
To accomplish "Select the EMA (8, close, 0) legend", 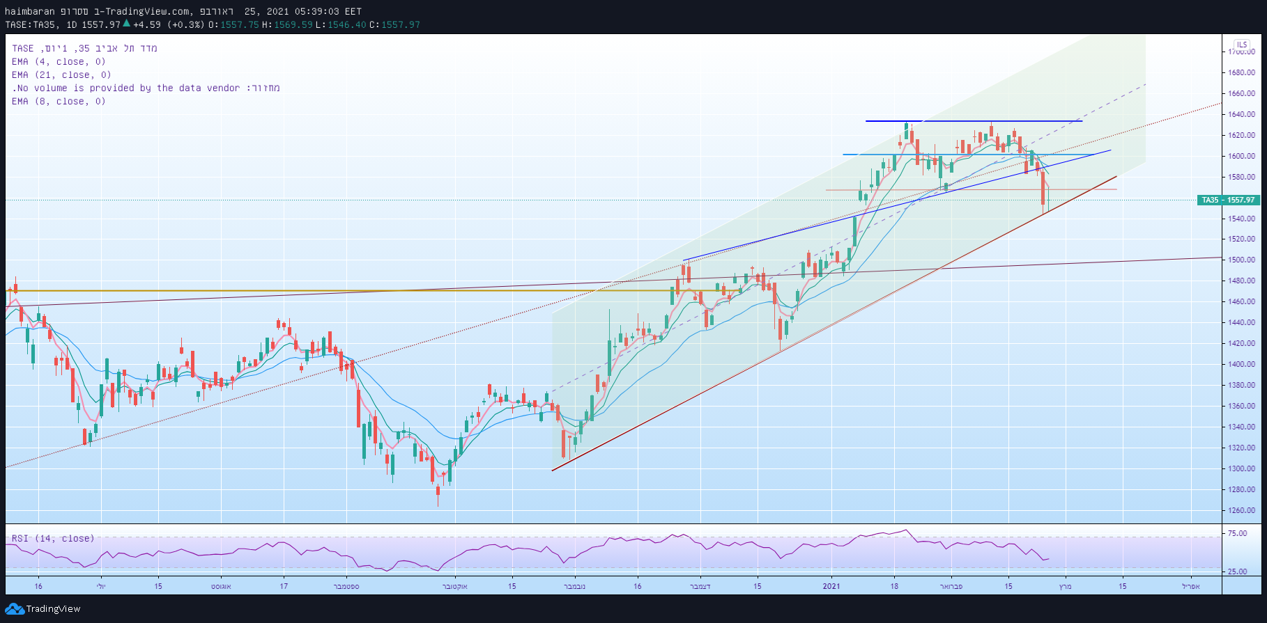I will pyautogui.click(x=59, y=101).
